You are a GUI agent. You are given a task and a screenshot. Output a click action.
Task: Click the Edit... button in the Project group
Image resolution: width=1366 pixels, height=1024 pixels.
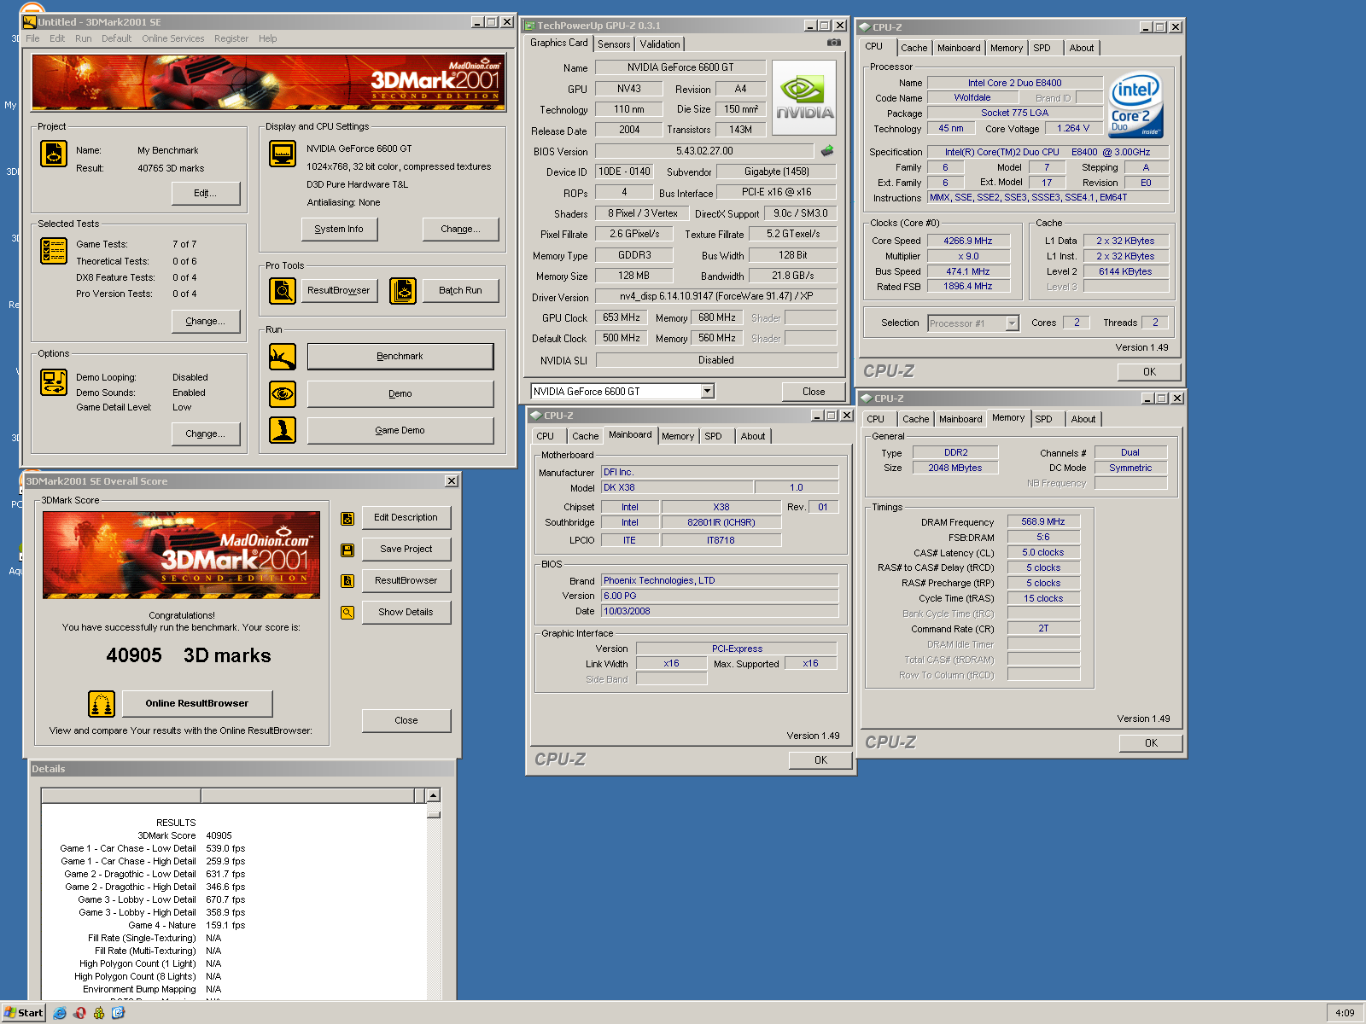coord(205,193)
